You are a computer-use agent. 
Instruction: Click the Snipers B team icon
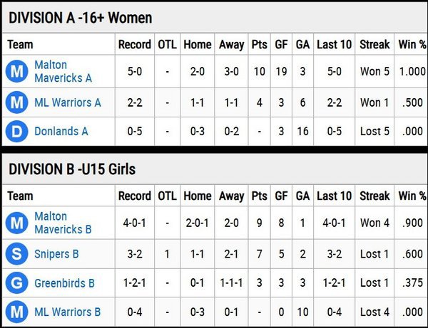pyautogui.click(x=17, y=254)
